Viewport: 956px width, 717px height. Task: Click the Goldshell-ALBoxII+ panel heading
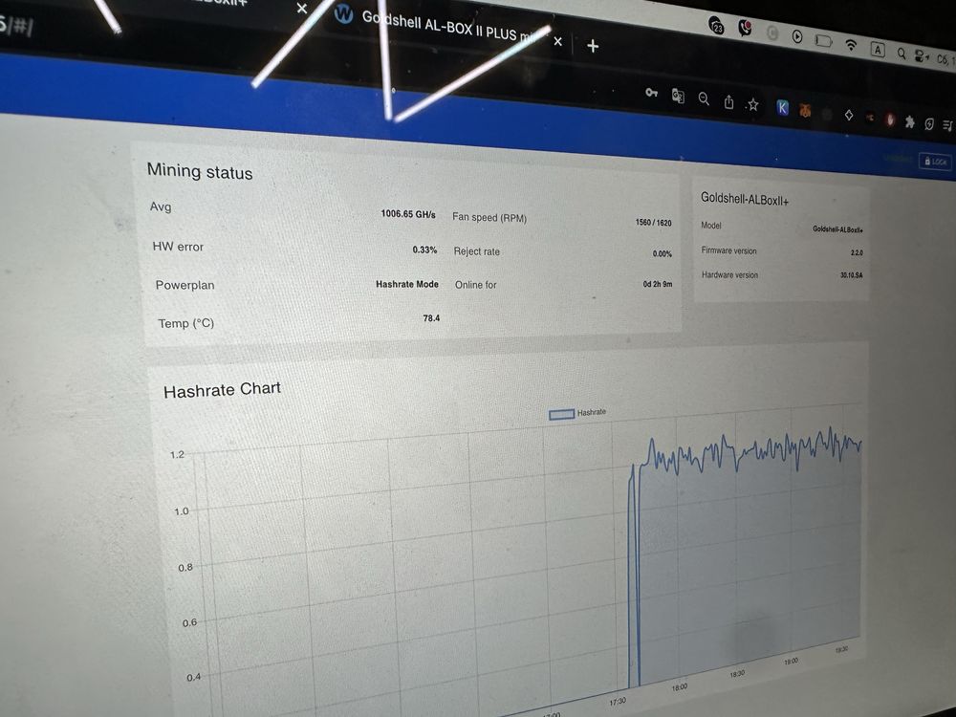pos(745,198)
